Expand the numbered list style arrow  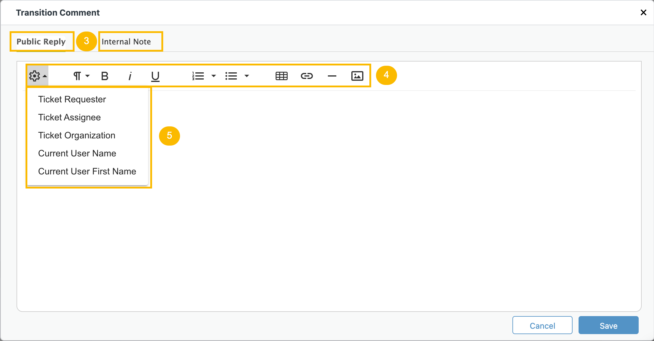214,76
